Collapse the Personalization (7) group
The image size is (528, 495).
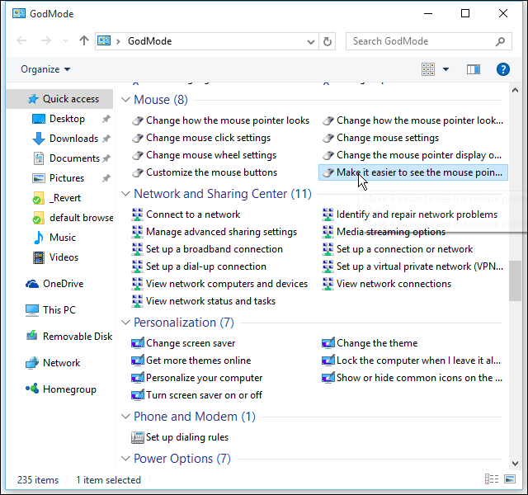coord(126,323)
